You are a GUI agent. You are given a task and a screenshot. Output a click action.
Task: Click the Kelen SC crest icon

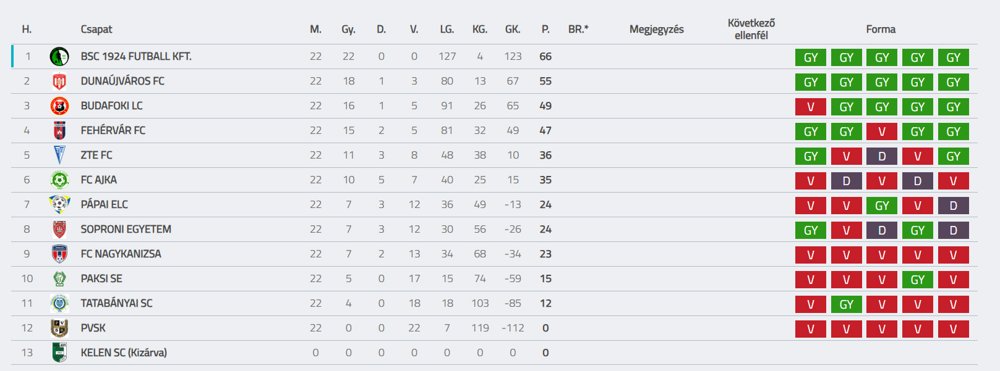(59, 352)
